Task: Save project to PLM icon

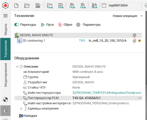Action: [x=61, y=6]
